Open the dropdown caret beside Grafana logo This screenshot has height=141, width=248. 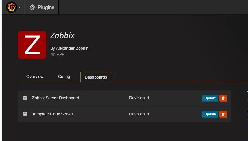[x=19, y=7]
